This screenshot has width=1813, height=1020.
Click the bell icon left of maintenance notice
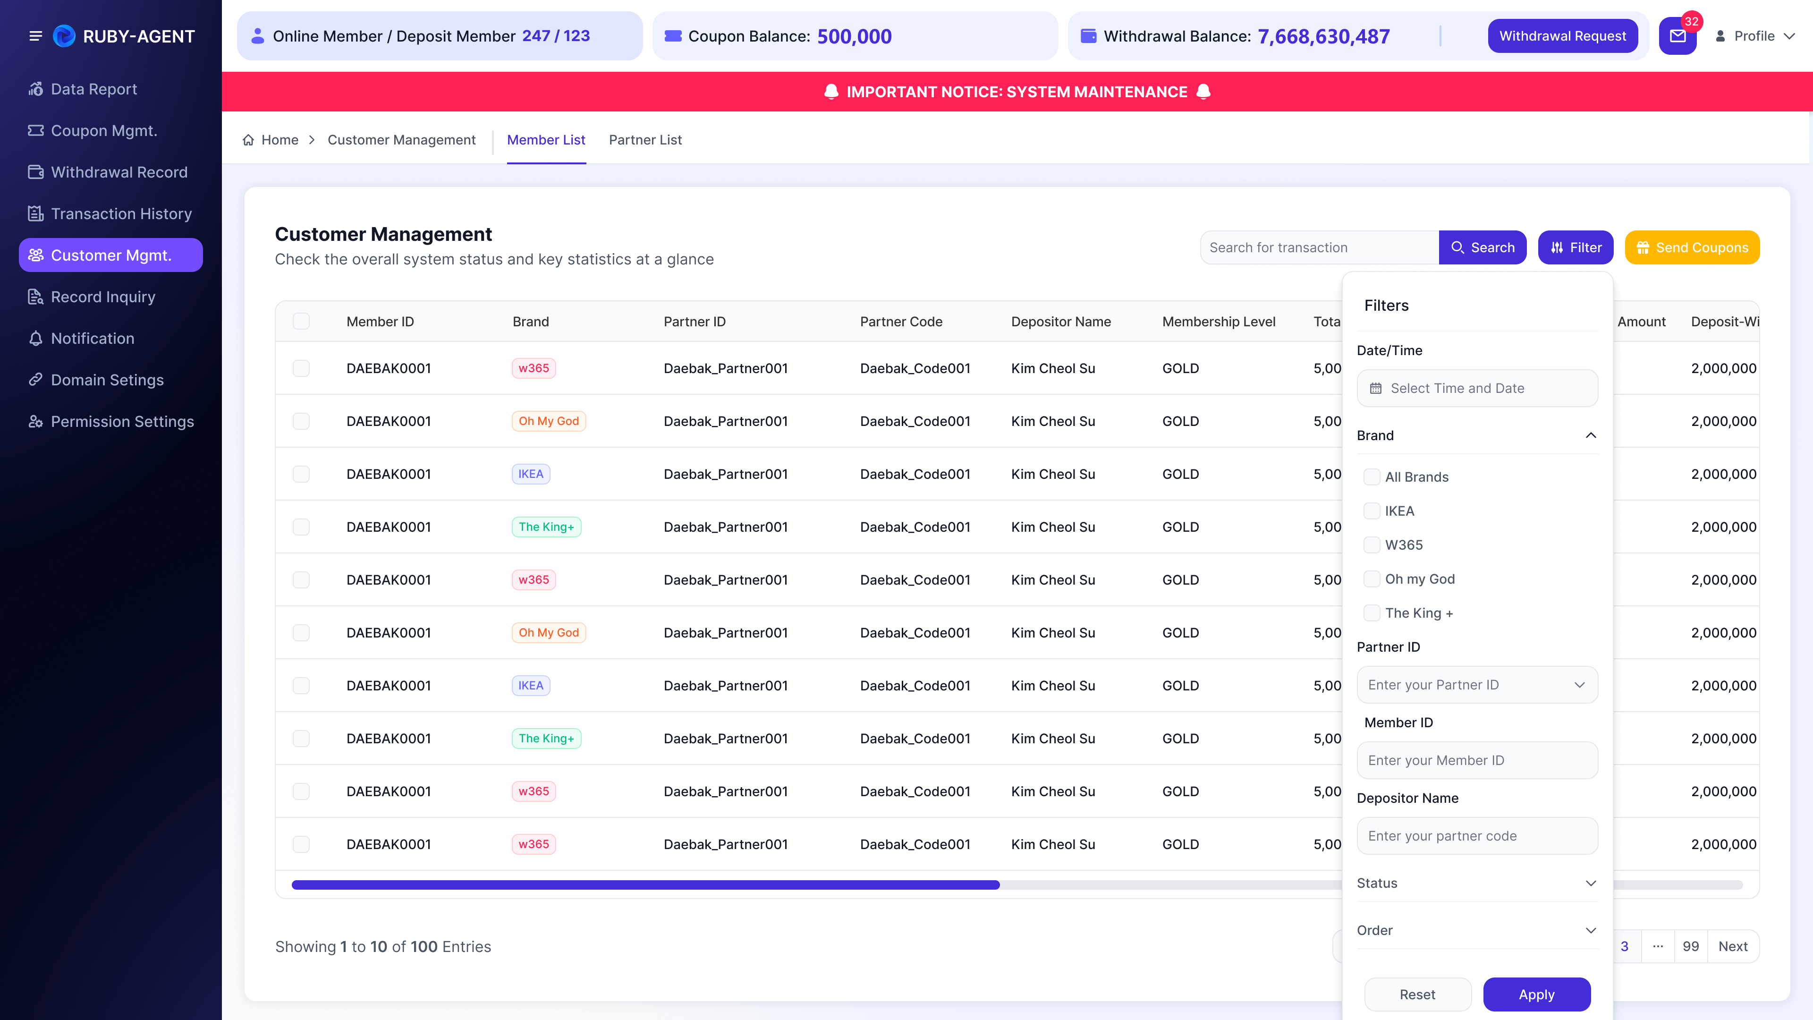tap(831, 92)
